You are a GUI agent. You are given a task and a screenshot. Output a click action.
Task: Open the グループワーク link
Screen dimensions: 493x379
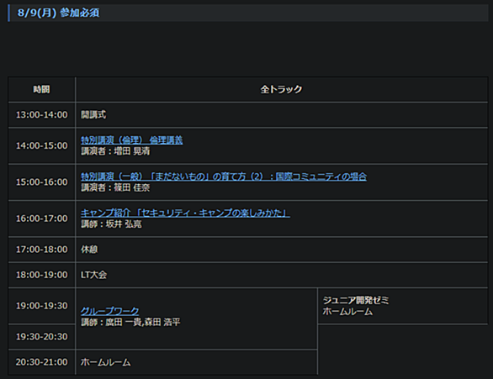click(109, 311)
